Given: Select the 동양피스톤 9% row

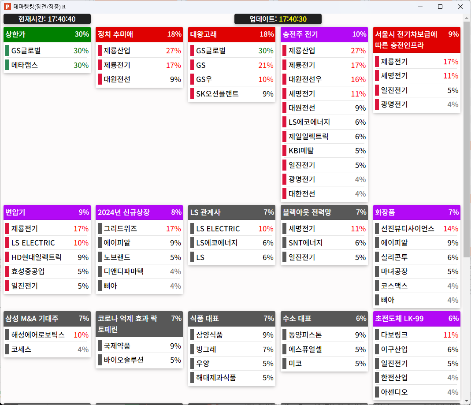Looking at the screenshot, I should (x=324, y=335).
